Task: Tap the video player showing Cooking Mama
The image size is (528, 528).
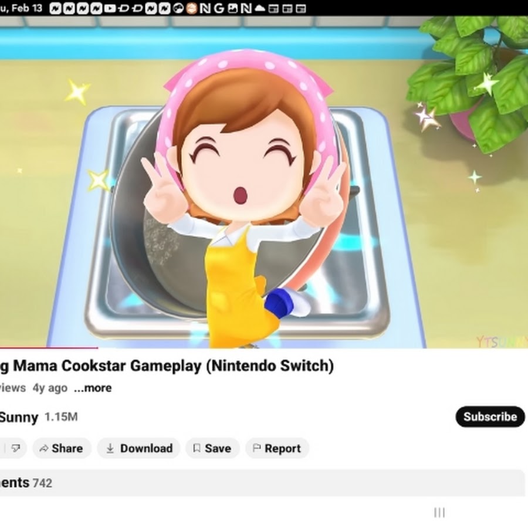Action: point(264,182)
